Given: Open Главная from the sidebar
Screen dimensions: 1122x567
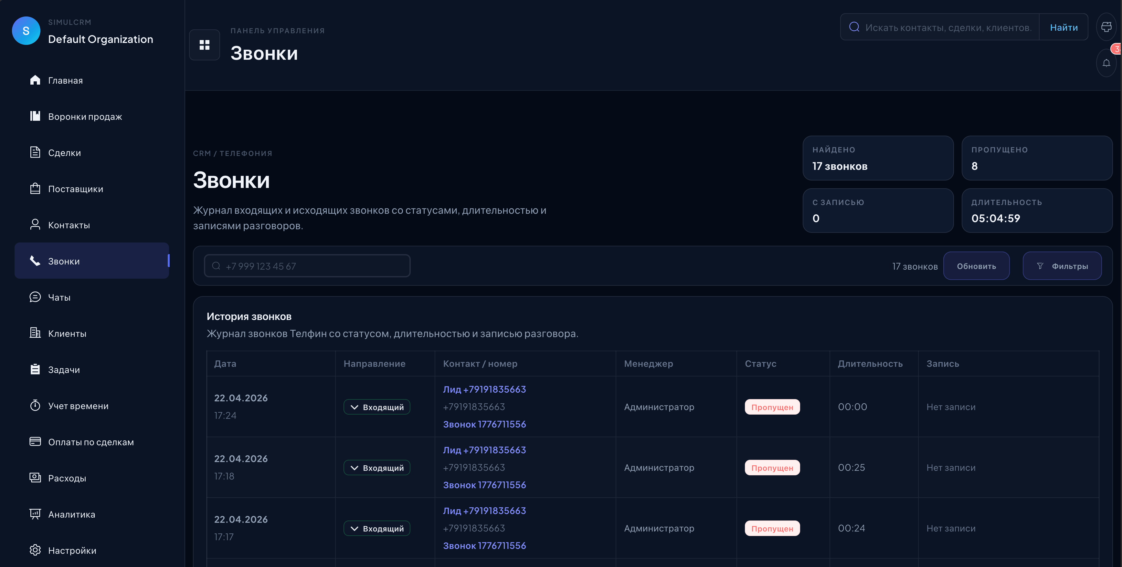Looking at the screenshot, I should [65, 80].
